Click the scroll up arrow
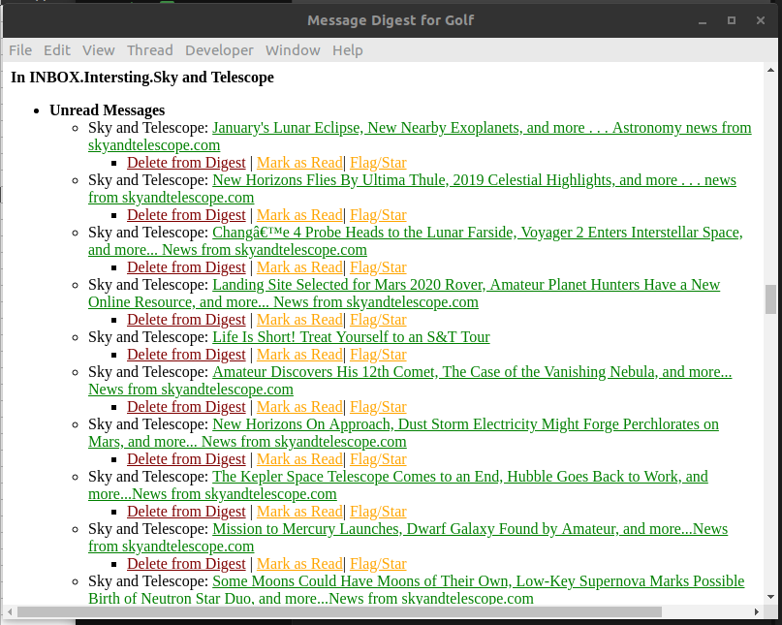 point(770,71)
